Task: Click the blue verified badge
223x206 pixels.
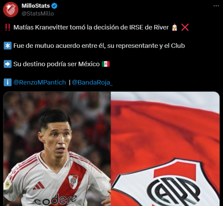Action: coord(54,6)
